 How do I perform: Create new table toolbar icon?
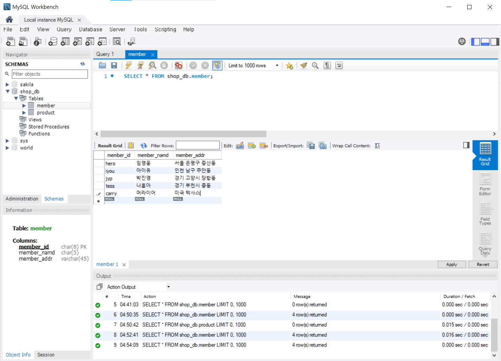pyautogui.click(x=65, y=42)
